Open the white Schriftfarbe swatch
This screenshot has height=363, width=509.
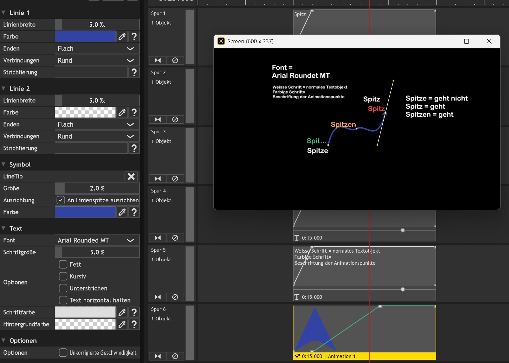(x=85, y=312)
